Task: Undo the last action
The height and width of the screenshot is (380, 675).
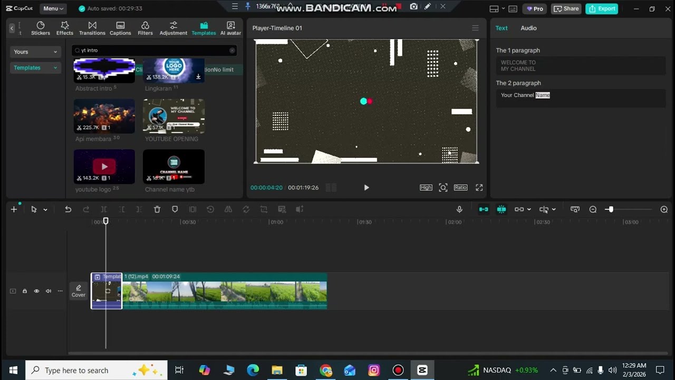Action: coord(68,210)
